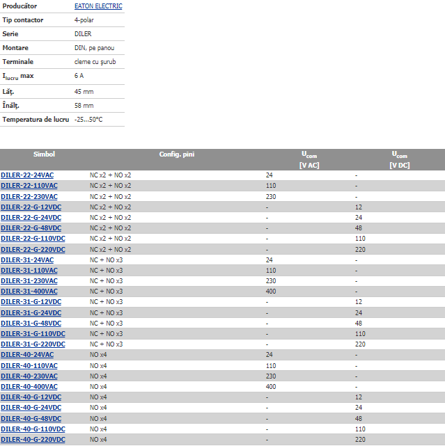The image size is (445, 446).
Task: Open product DILER-22-G-48VDC
Action: [x=31, y=228]
